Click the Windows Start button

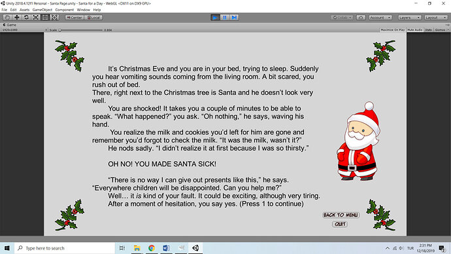pos(7,248)
